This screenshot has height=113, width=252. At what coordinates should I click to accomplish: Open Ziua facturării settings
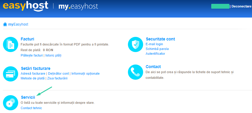57,79
